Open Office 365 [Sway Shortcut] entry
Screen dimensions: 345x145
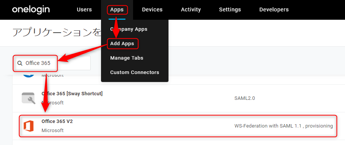coord(72,94)
